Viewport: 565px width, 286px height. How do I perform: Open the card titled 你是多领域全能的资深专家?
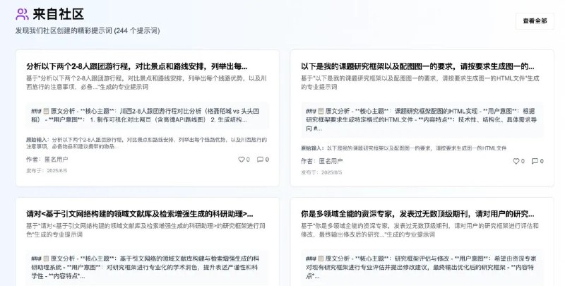417,214
